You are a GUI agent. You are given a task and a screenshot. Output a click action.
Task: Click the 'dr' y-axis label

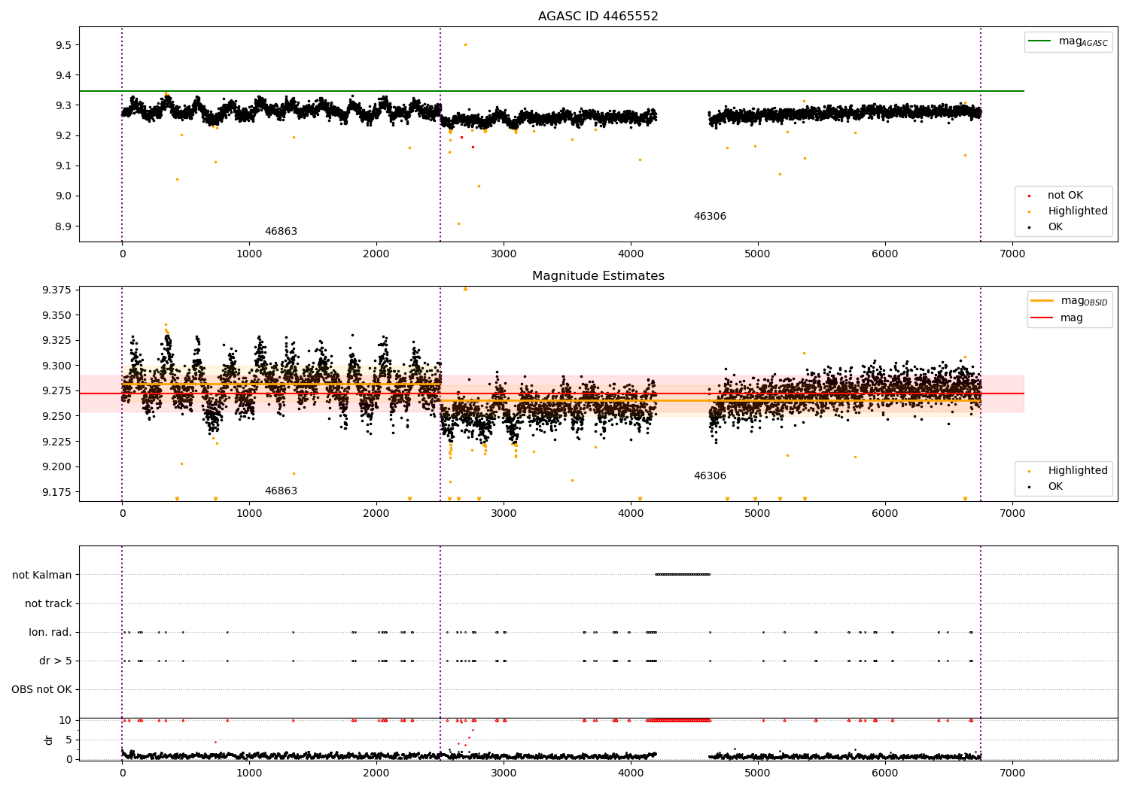click(x=49, y=740)
